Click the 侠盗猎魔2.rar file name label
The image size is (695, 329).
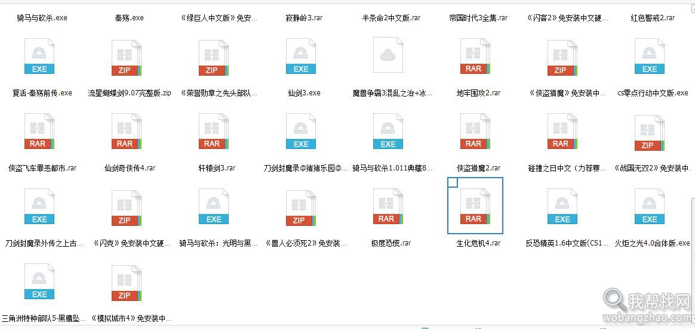click(478, 168)
